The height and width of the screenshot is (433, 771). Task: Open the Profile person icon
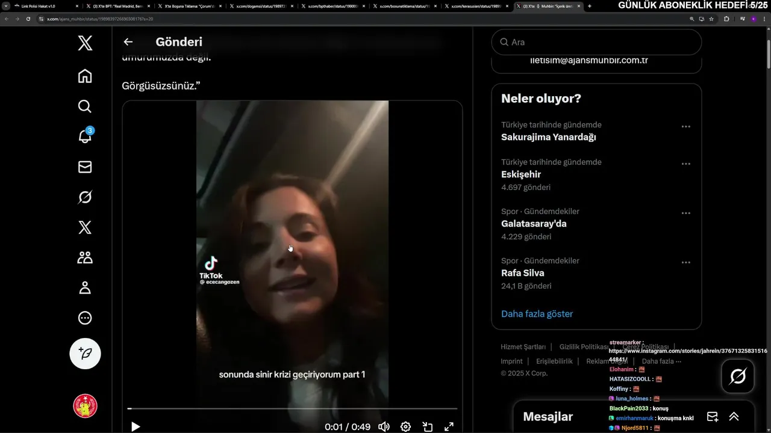pos(85,287)
